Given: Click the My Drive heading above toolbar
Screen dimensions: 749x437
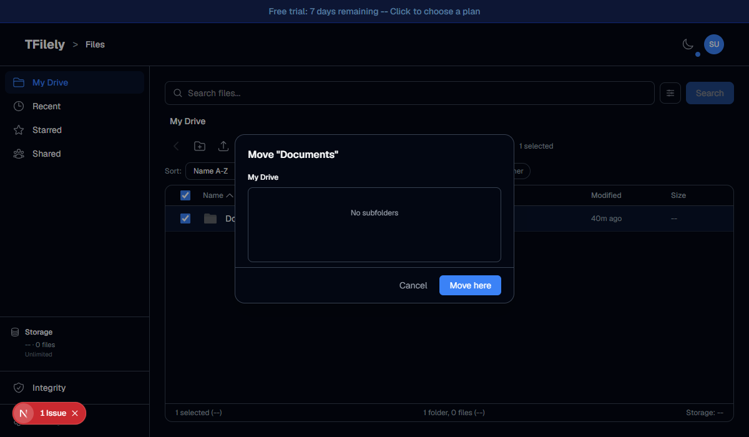Looking at the screenshot, I should (x=187, y=121).
